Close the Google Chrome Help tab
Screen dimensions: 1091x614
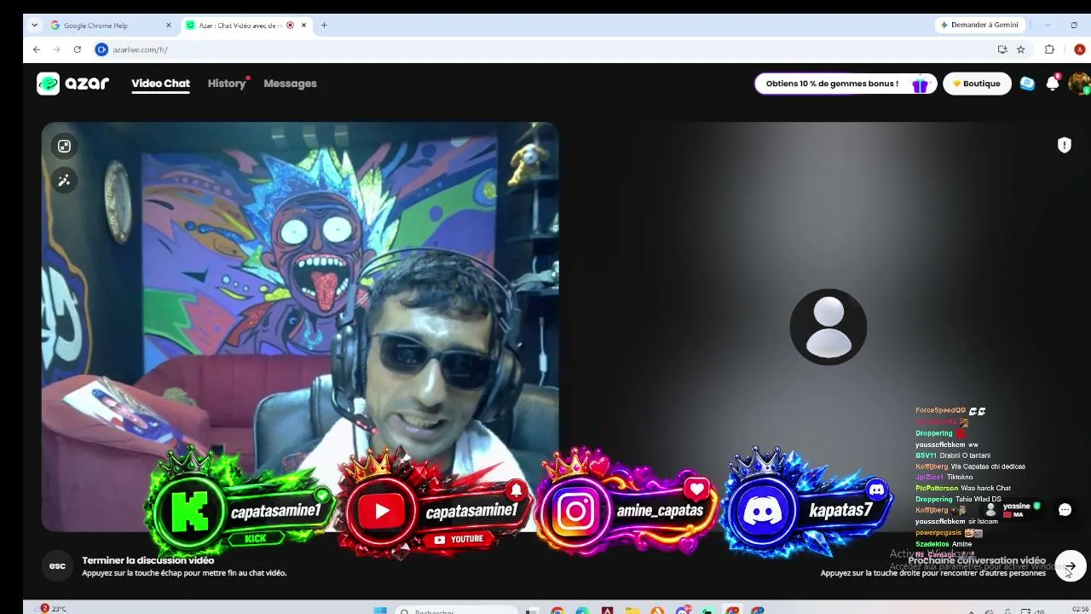click(x=168, y=26)
